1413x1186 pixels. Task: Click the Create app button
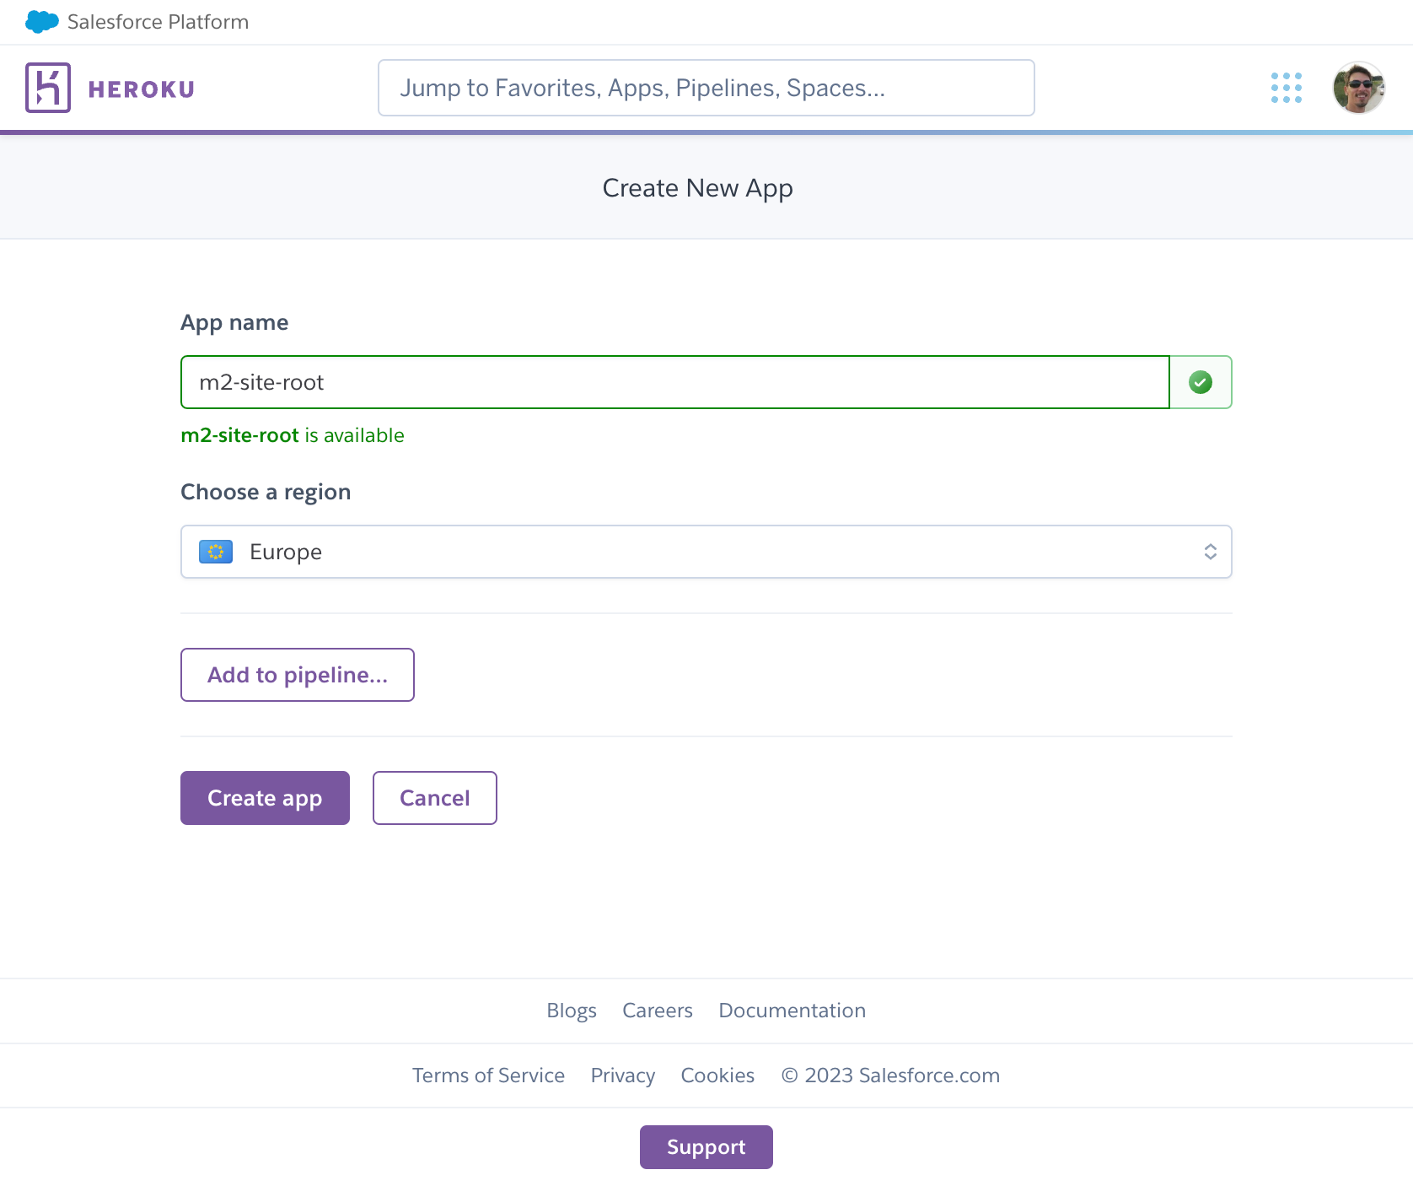tap(265, 797)
